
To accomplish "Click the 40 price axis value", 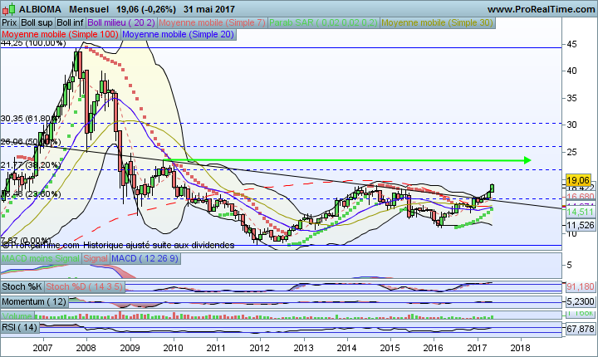I will 571,71.
